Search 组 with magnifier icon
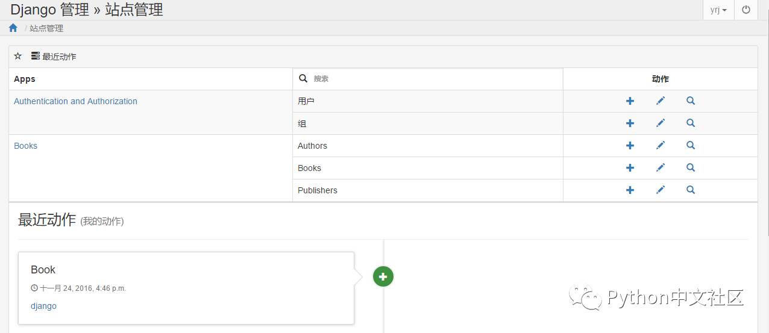 coord(691,123)
